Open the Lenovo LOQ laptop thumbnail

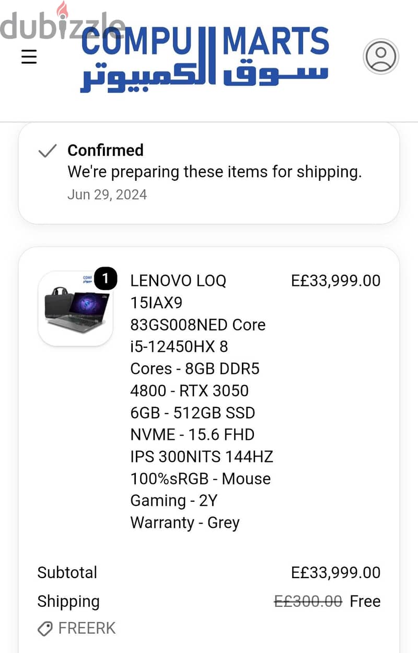pos(75,308)
